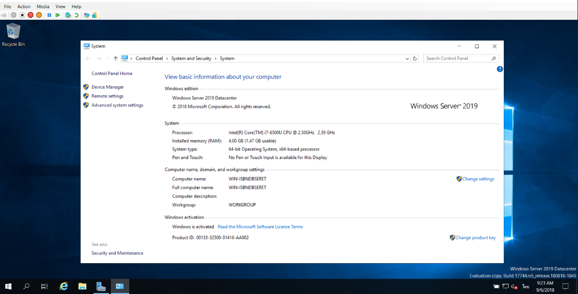Open the Recycle Bin desktop icon
Image resolution: width=578 pixels, height=294 pixels.
tap(13, 35)
